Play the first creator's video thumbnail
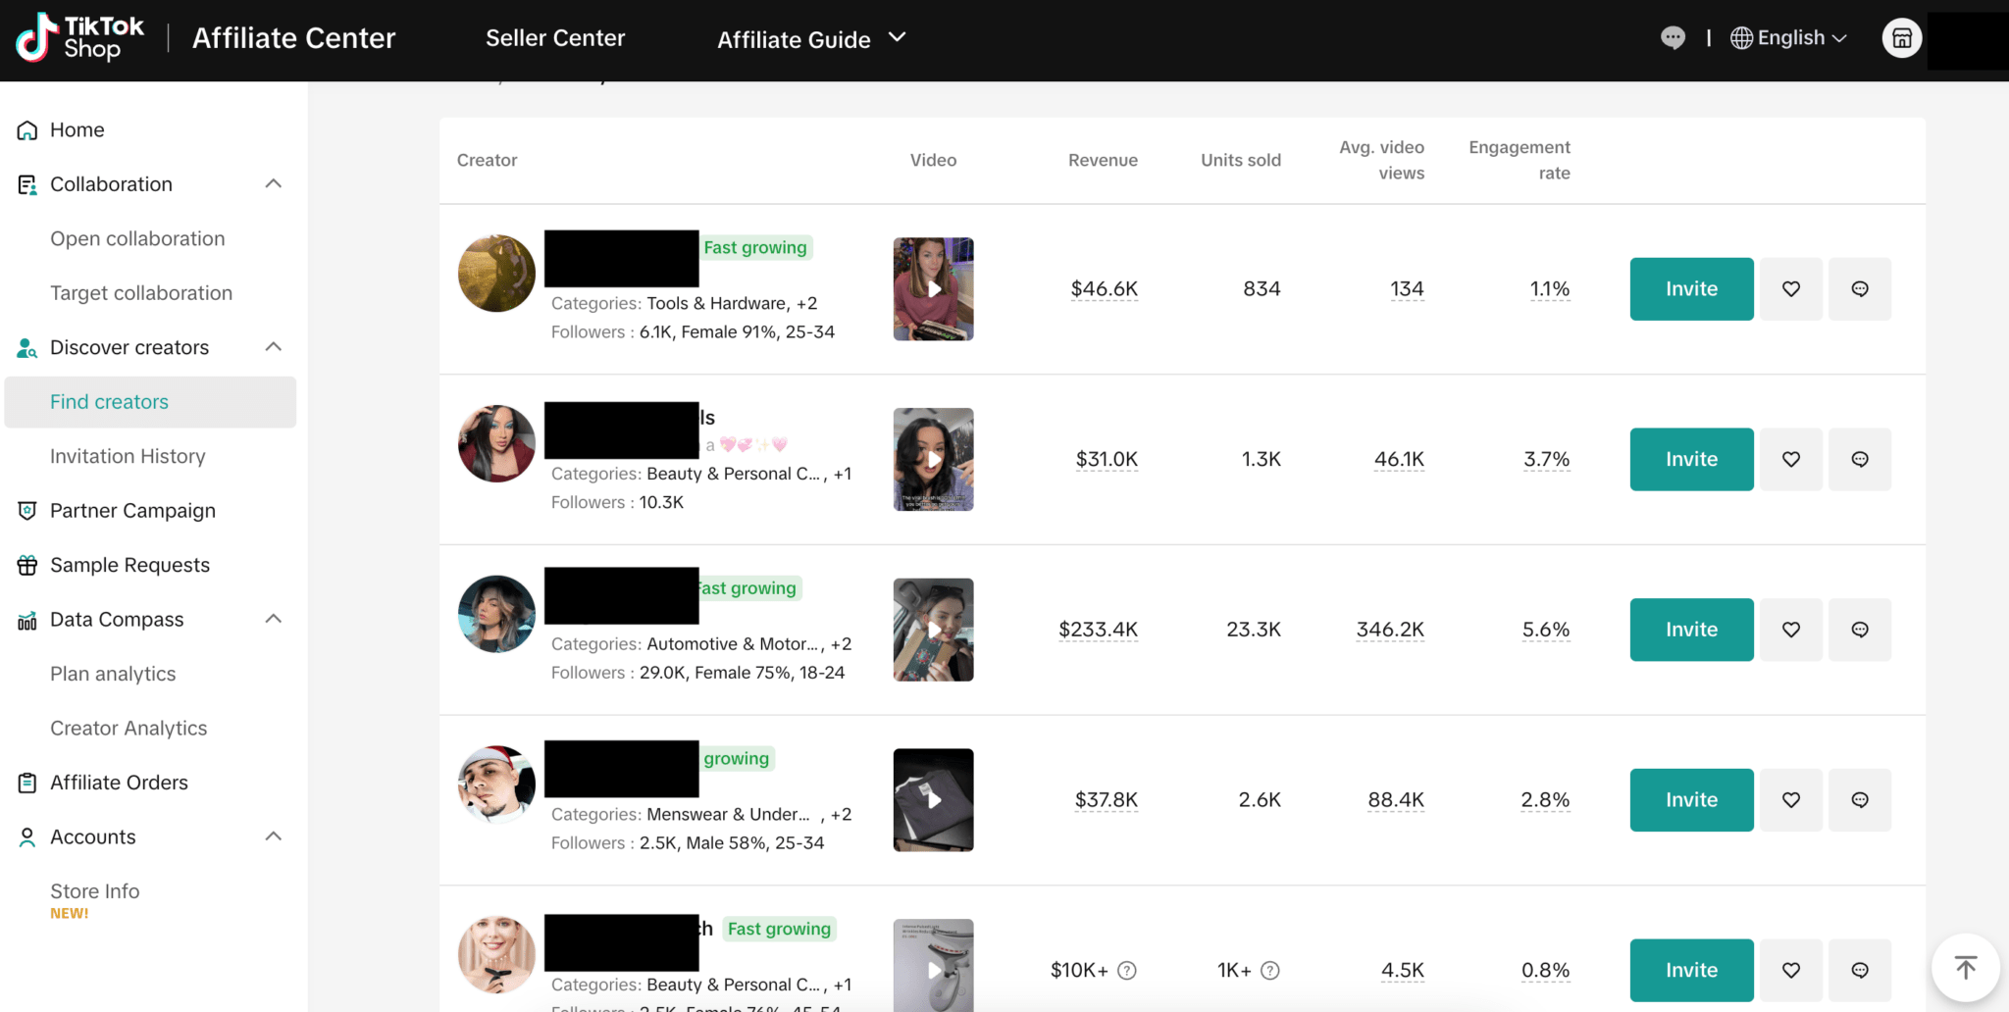2009x1012 pixels. coord(932,289)
